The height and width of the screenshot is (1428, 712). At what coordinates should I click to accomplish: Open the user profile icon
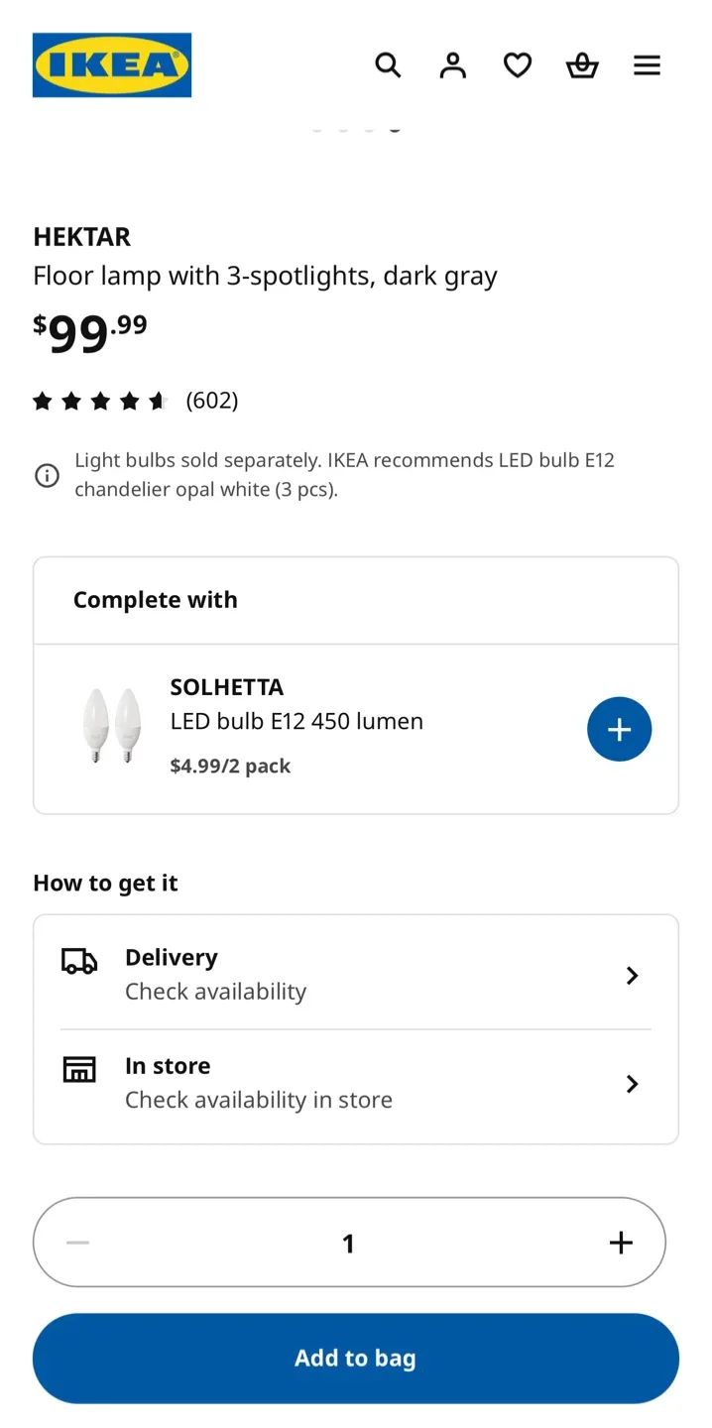[x=453, y=65]
